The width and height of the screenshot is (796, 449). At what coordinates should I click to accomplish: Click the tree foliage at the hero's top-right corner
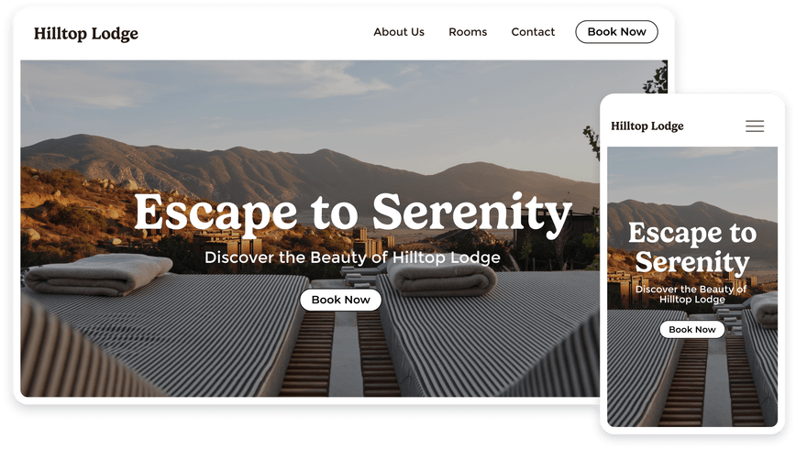(x=658, y=79)
